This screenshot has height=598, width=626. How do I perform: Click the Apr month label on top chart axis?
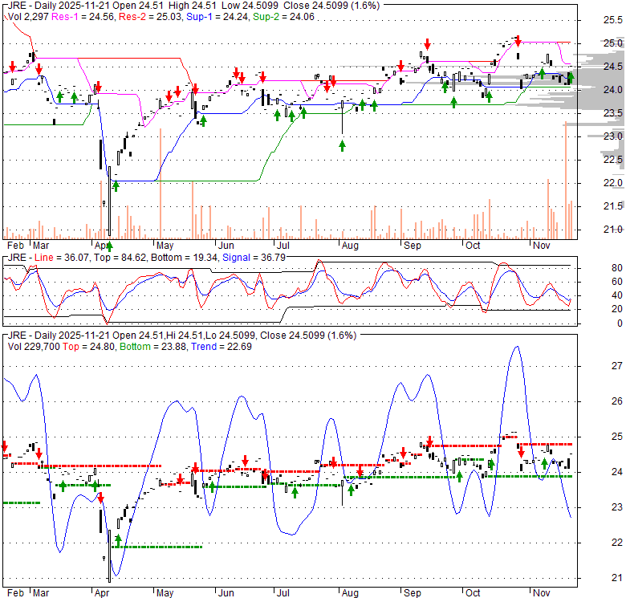click(102, 243)
